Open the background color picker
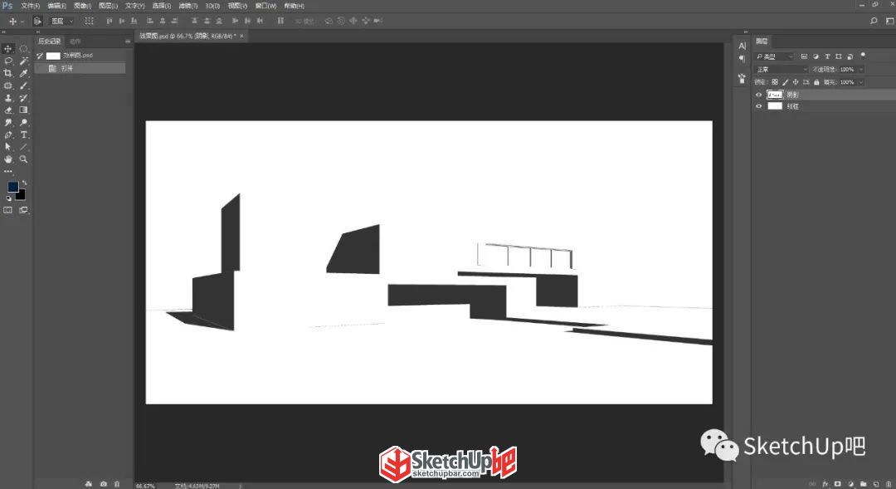 (x=22, y=196)
